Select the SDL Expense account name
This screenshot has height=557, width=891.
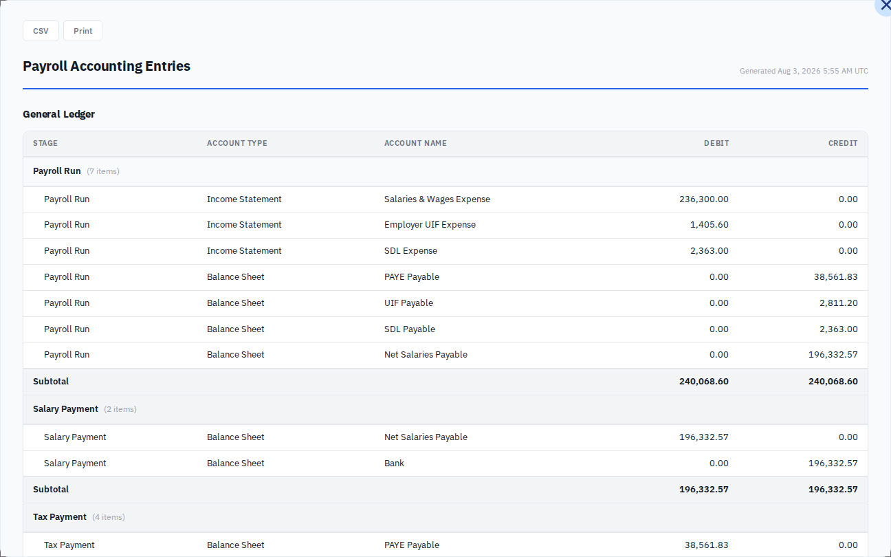coord(410,251)
